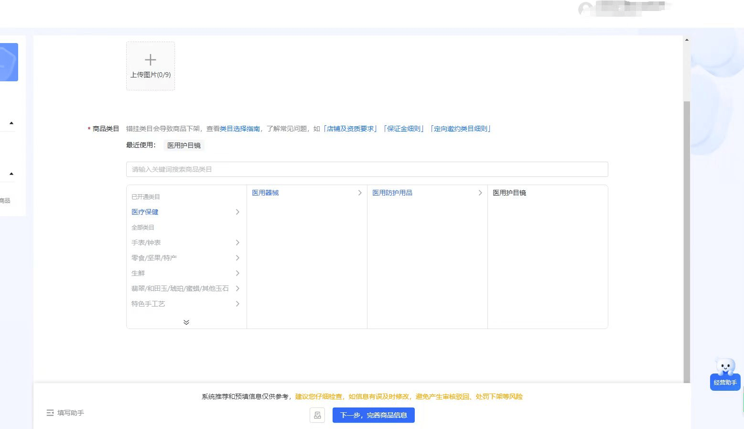744x429 pixels.
Task: Open the 店铺及资质要求 link
Action: coord(350,129)
